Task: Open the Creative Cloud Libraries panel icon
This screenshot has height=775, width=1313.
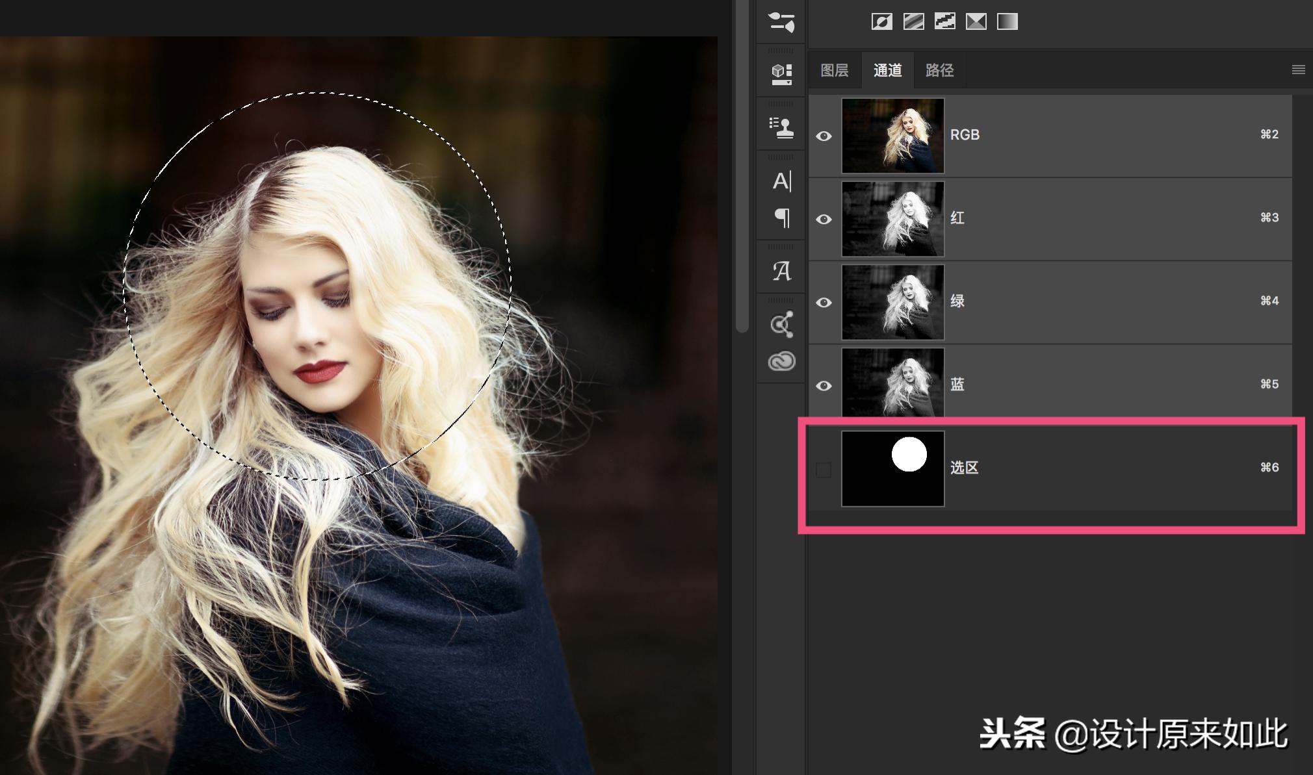Action: (x=781, y=361)
